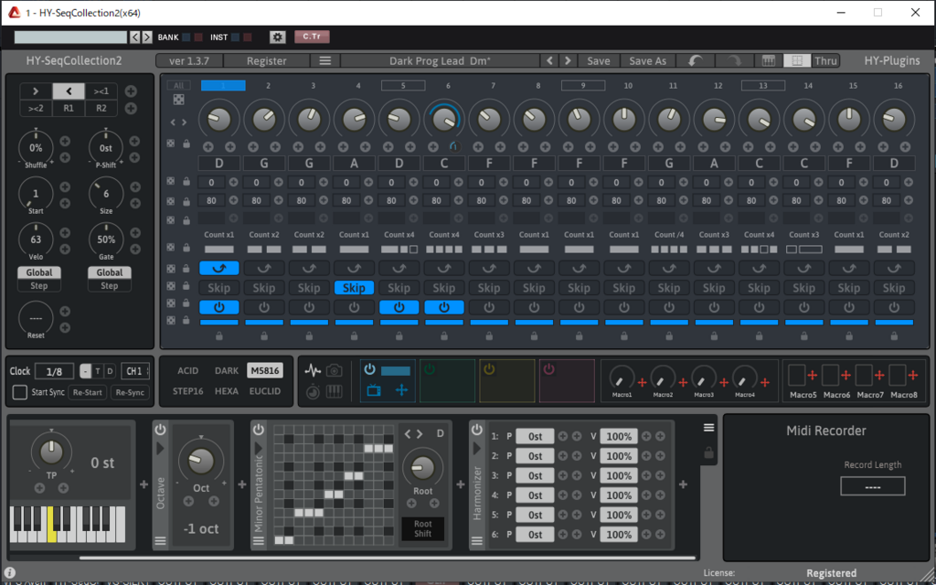The height and width of the screenshot is (585, 936).
Task: Click the padlock under the effects chain menu
Action: [x=708, y=453]
